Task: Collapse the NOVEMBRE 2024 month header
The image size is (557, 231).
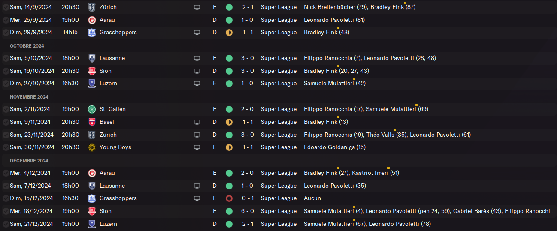Action: [29, 97]
